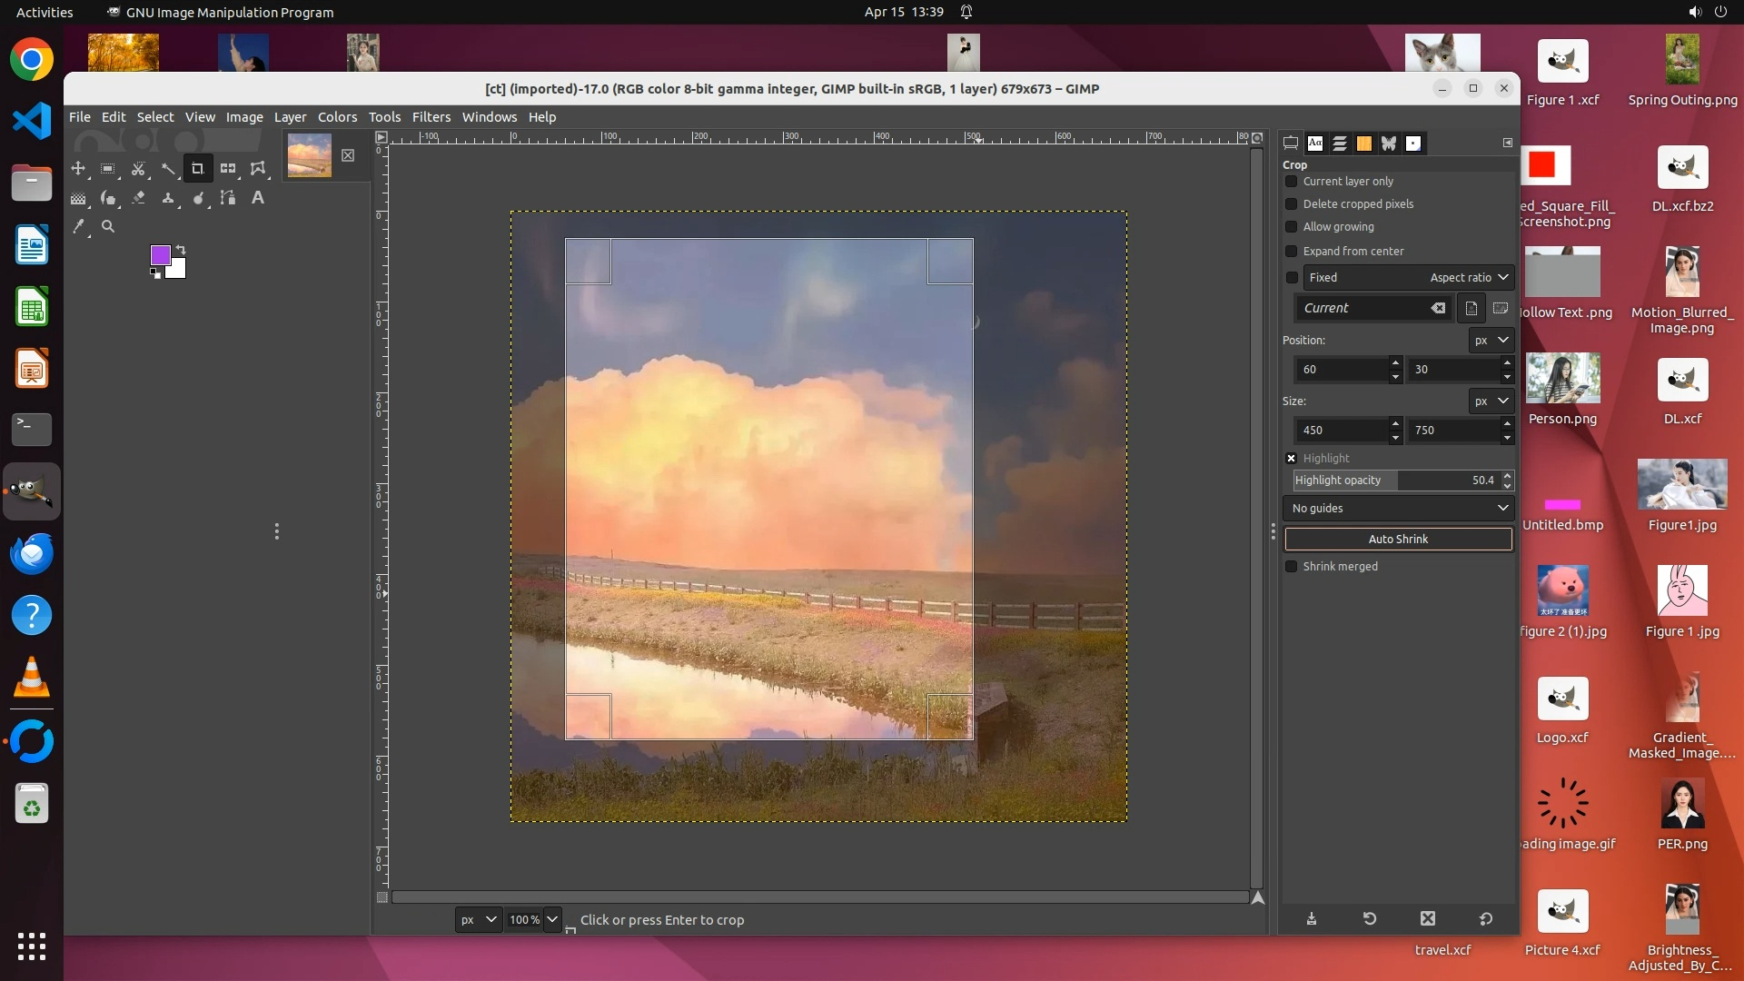
Task: Select the Move tool
Action: [x=78, y=169]
